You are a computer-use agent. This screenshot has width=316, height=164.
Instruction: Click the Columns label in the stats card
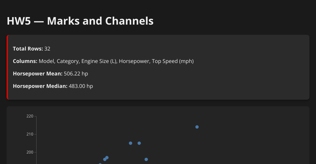[x=25, y=61]
